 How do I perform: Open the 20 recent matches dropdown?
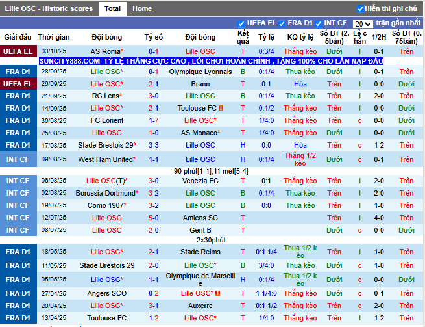(363, 24)
